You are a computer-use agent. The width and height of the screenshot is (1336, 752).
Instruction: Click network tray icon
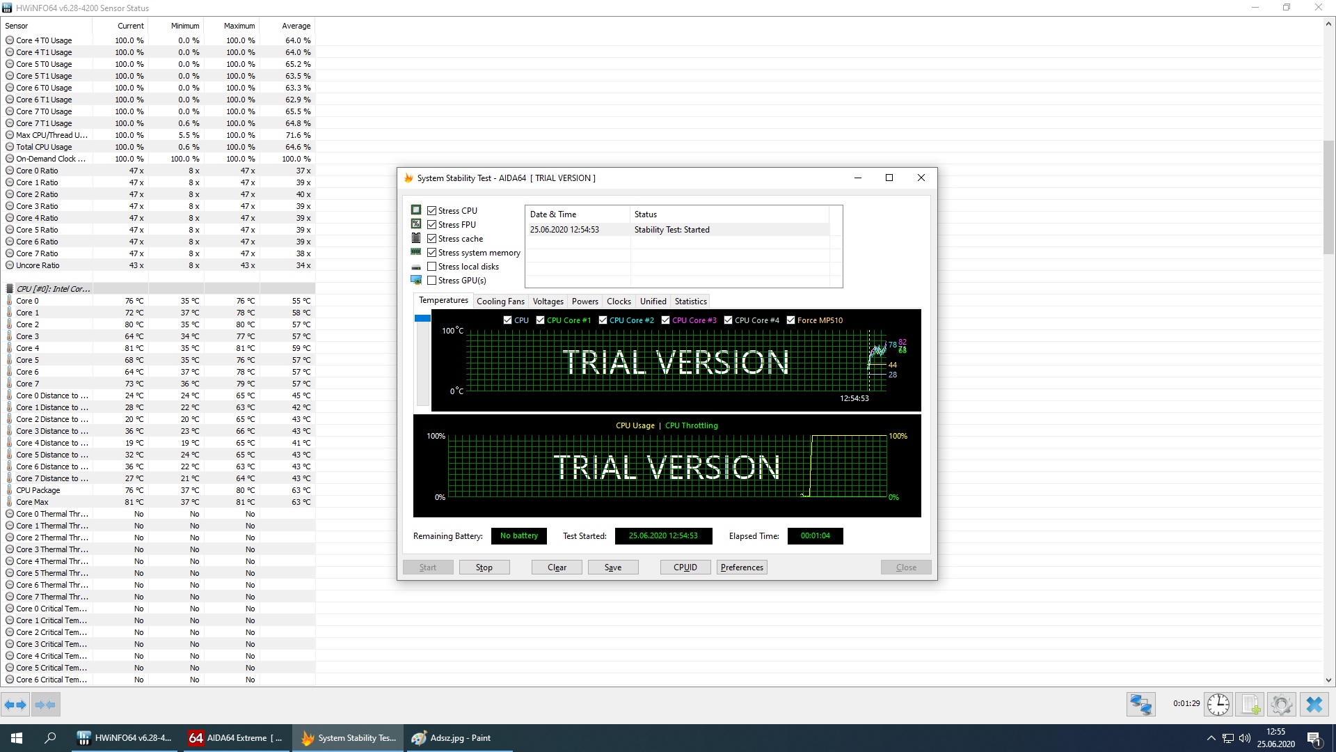pyautogui.click(x=1228, y=738)
